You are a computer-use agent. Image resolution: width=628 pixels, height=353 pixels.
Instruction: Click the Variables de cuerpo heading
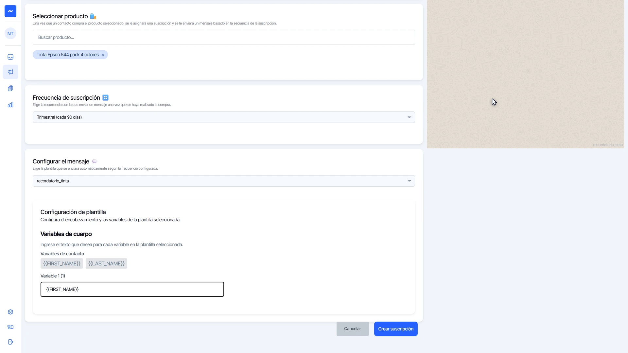pos(66,234)
